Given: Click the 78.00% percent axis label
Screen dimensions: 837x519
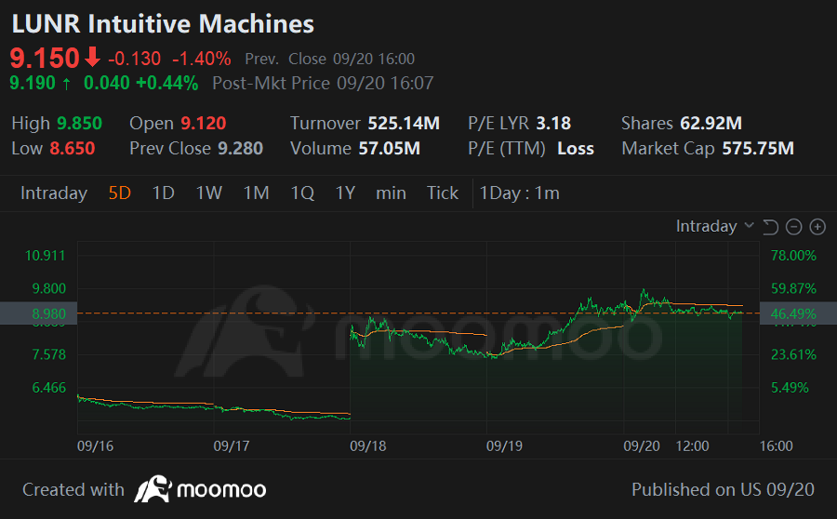Looking at the screenshot, I should pos(794,256).
